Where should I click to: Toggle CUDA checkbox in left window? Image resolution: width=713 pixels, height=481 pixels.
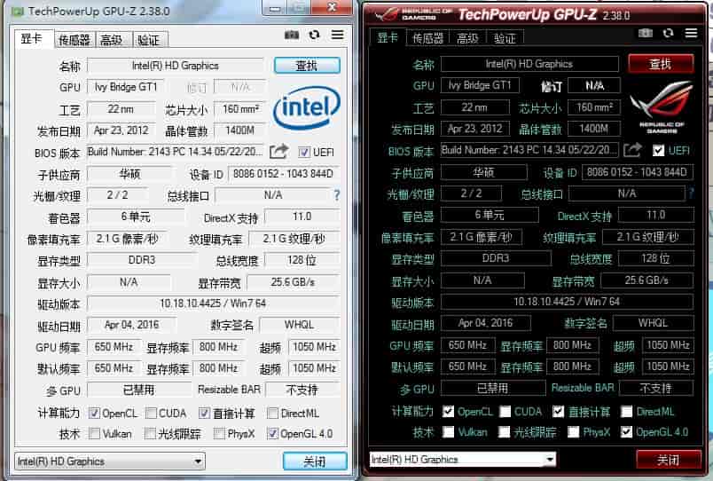click(152, 414)
